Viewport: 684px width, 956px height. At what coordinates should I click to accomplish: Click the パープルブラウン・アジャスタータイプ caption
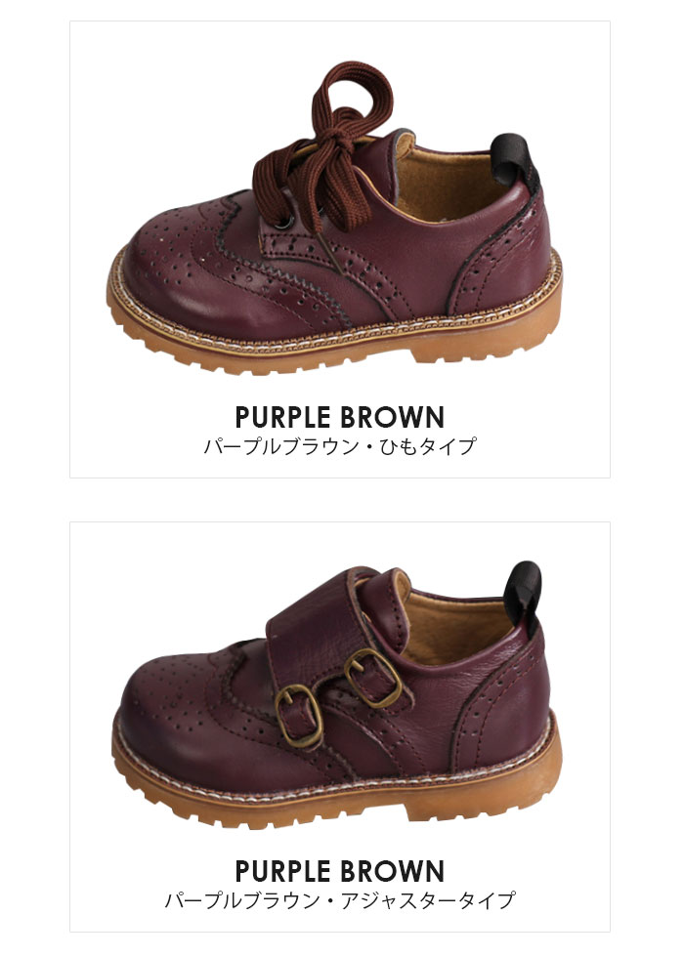pyautogui.click(x=340, y=900)
